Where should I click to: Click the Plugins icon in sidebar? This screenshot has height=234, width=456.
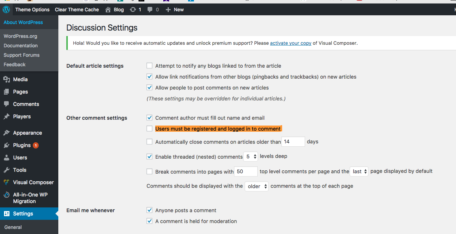tap(7, 145)
